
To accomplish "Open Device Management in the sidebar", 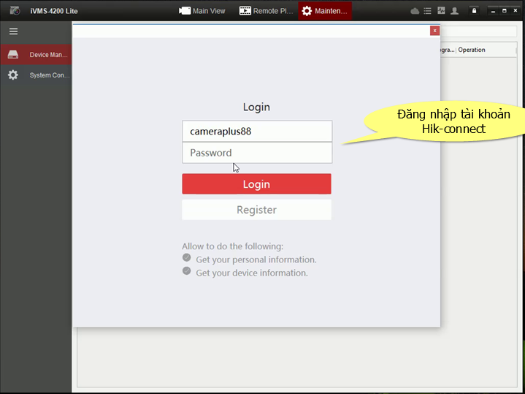I will pos(36,55).
